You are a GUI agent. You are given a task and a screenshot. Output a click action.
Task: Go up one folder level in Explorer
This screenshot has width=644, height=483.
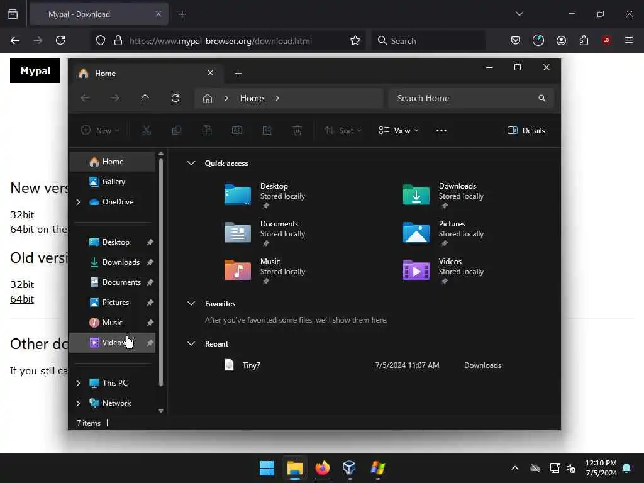tap(145, 98)
